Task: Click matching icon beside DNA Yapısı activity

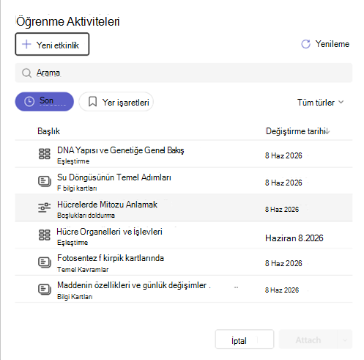Action: 45,154
